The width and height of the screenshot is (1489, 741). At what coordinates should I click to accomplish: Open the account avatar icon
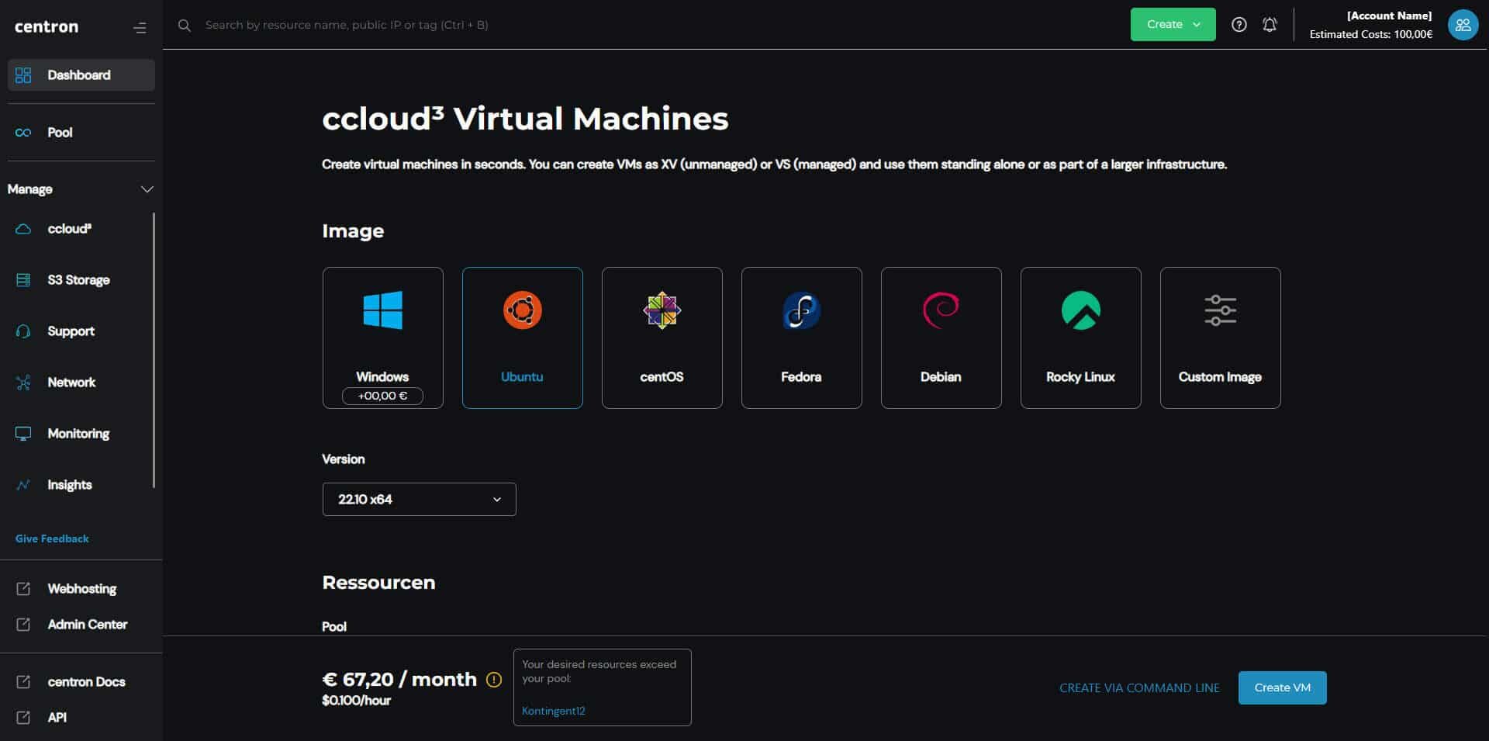[x=1463, y=25]
